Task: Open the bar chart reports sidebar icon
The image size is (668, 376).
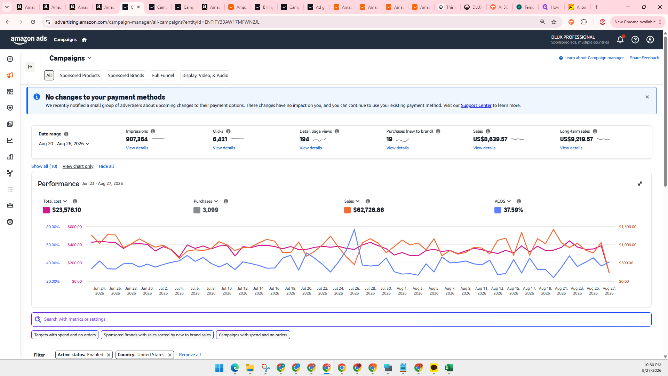Action: tap(10, 157)
